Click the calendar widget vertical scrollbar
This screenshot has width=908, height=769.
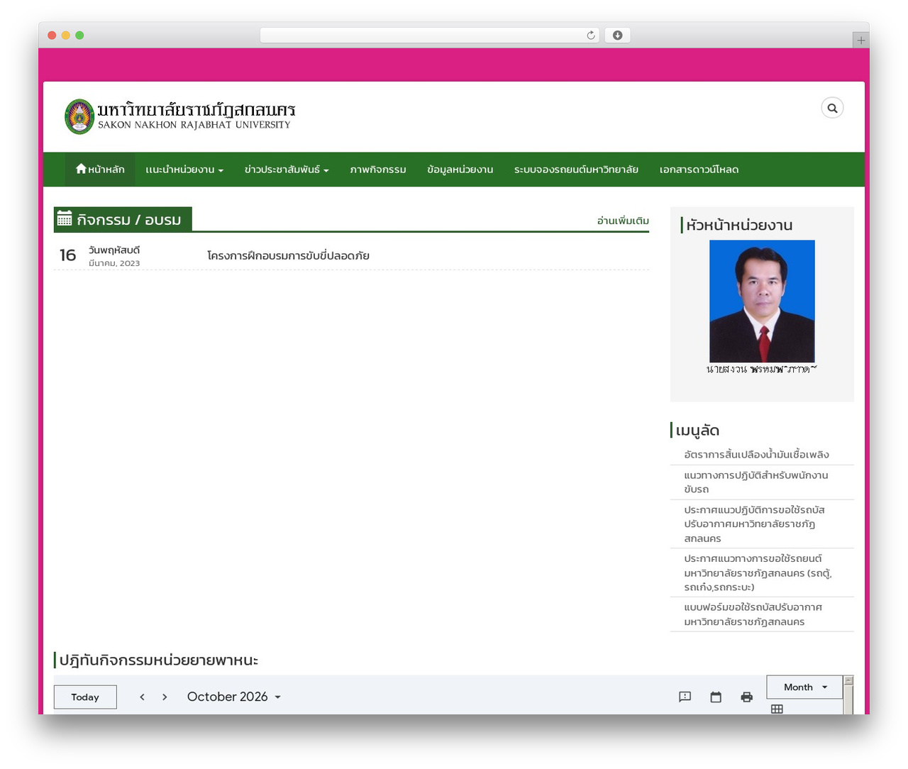point(848,695)
